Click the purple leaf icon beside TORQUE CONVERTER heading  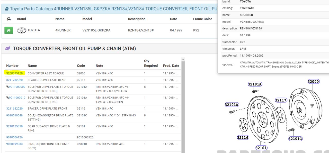[8, 48]
